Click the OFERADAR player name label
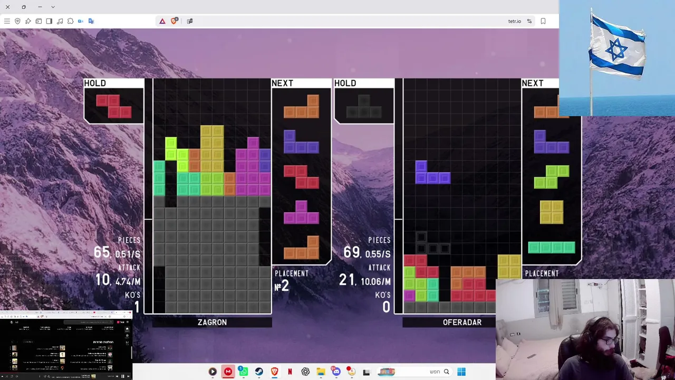 pos(462,322)
